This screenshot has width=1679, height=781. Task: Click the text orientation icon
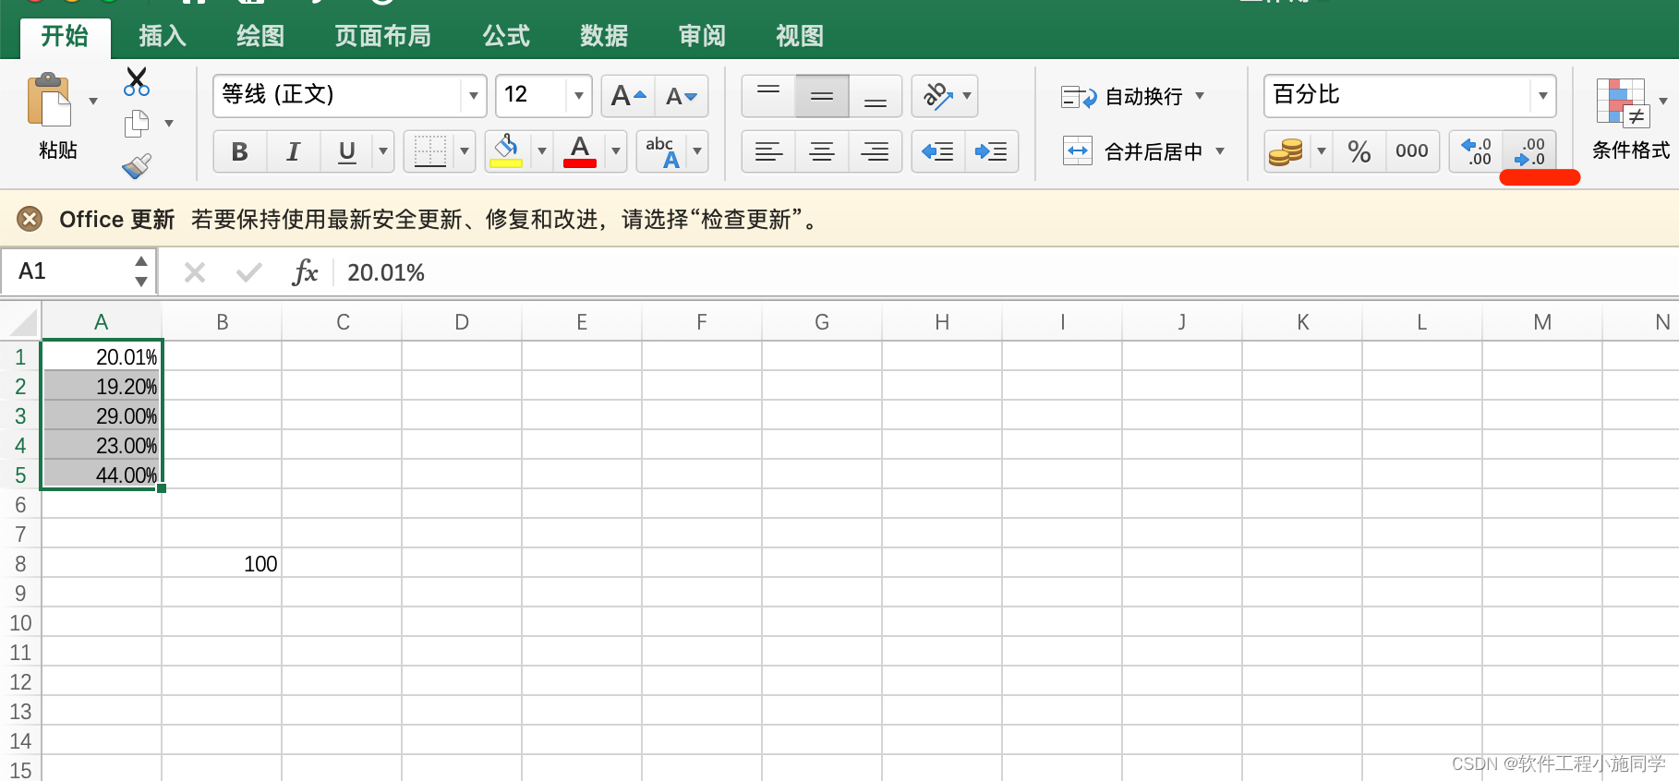[937, 96]
